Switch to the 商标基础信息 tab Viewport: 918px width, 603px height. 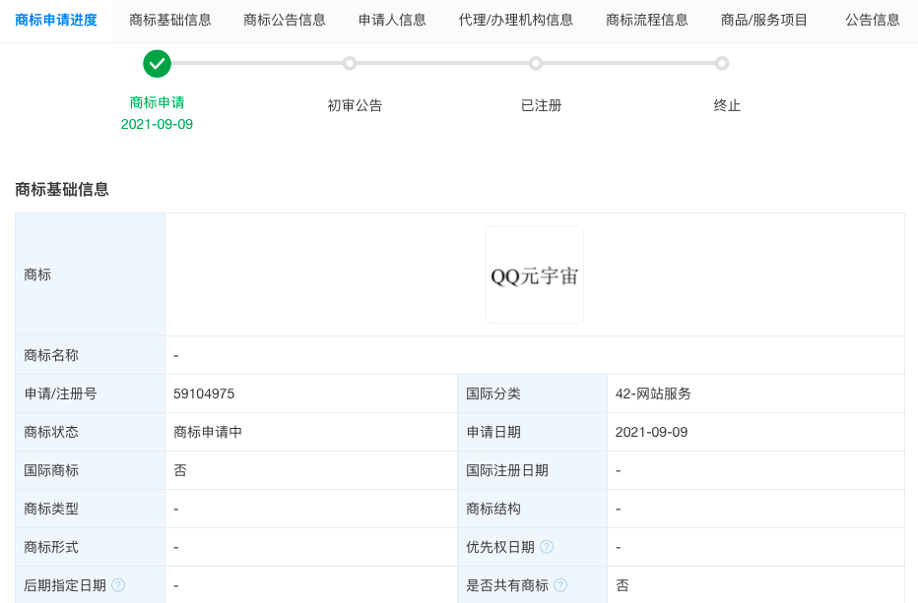[170, 21]
